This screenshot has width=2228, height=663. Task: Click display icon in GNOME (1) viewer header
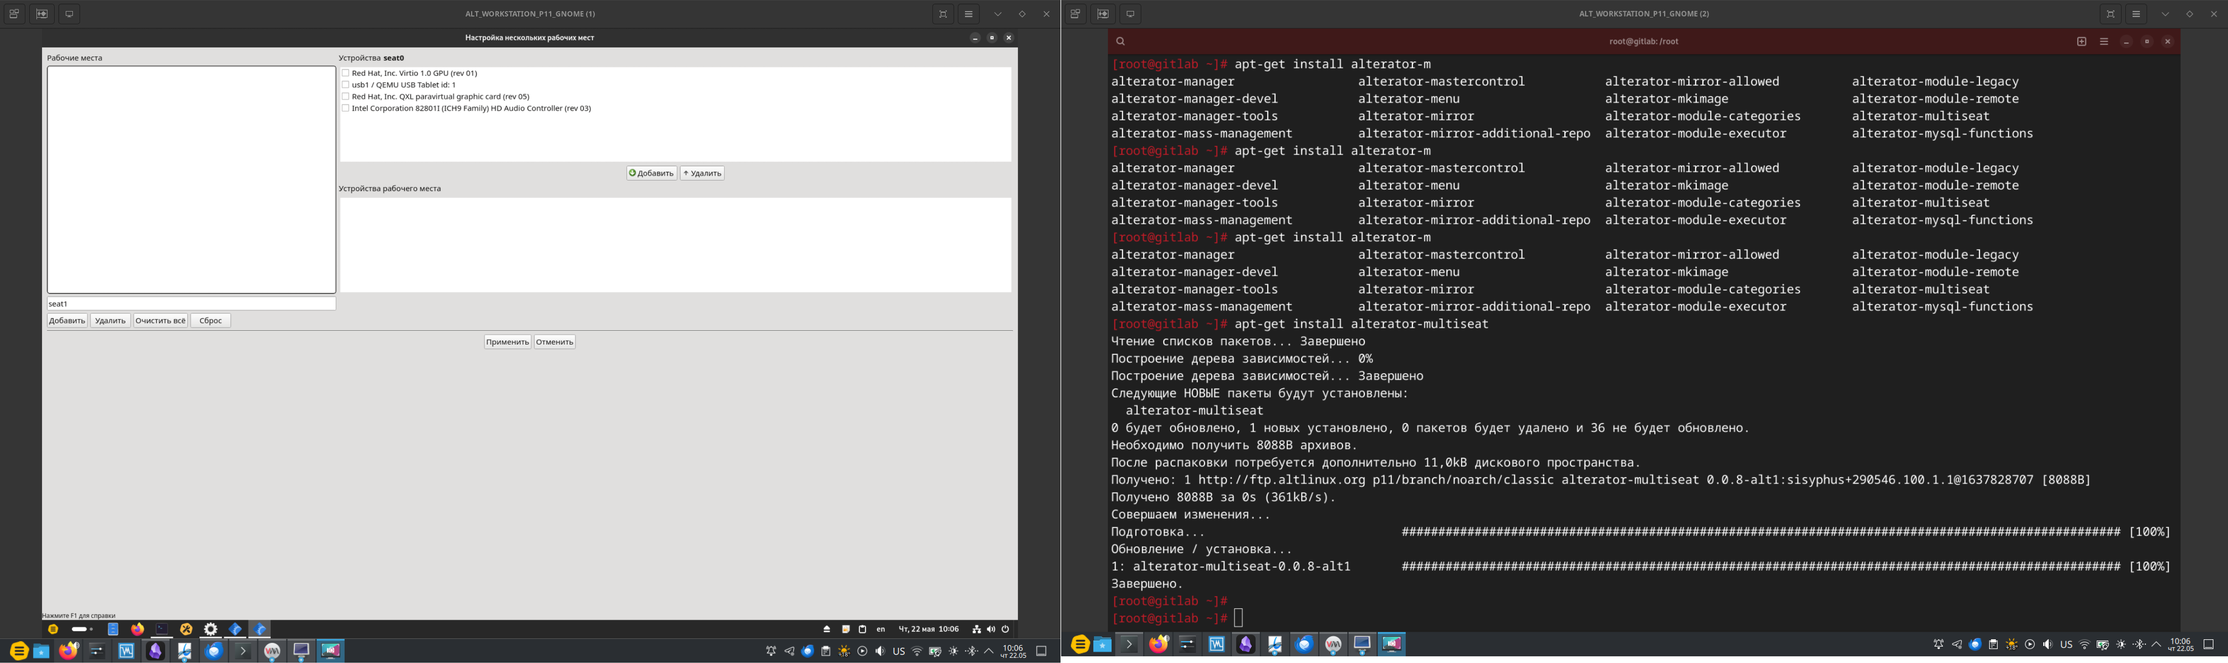[69, 14]
